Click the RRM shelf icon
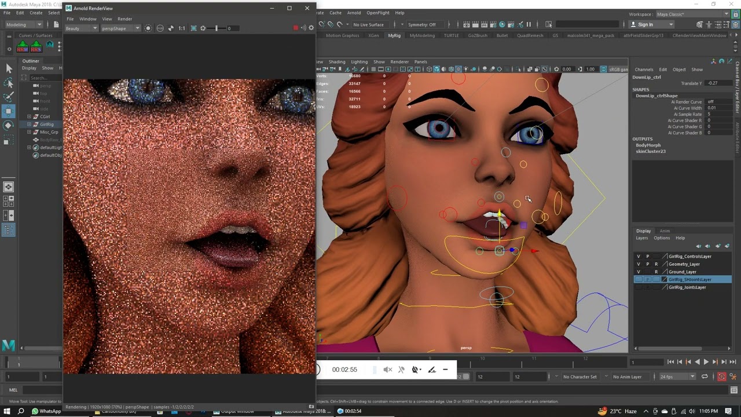 coord(23,47)
